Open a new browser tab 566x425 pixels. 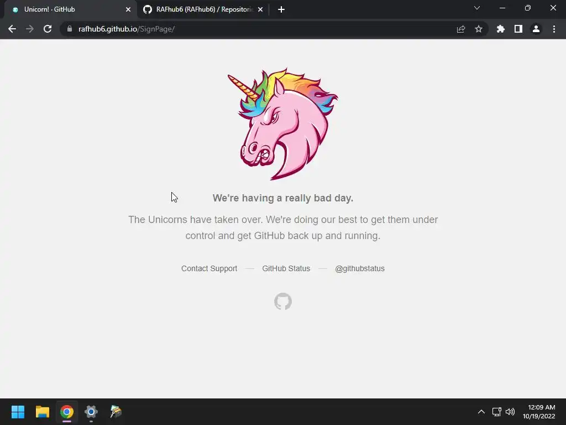(x=281, y=9)
